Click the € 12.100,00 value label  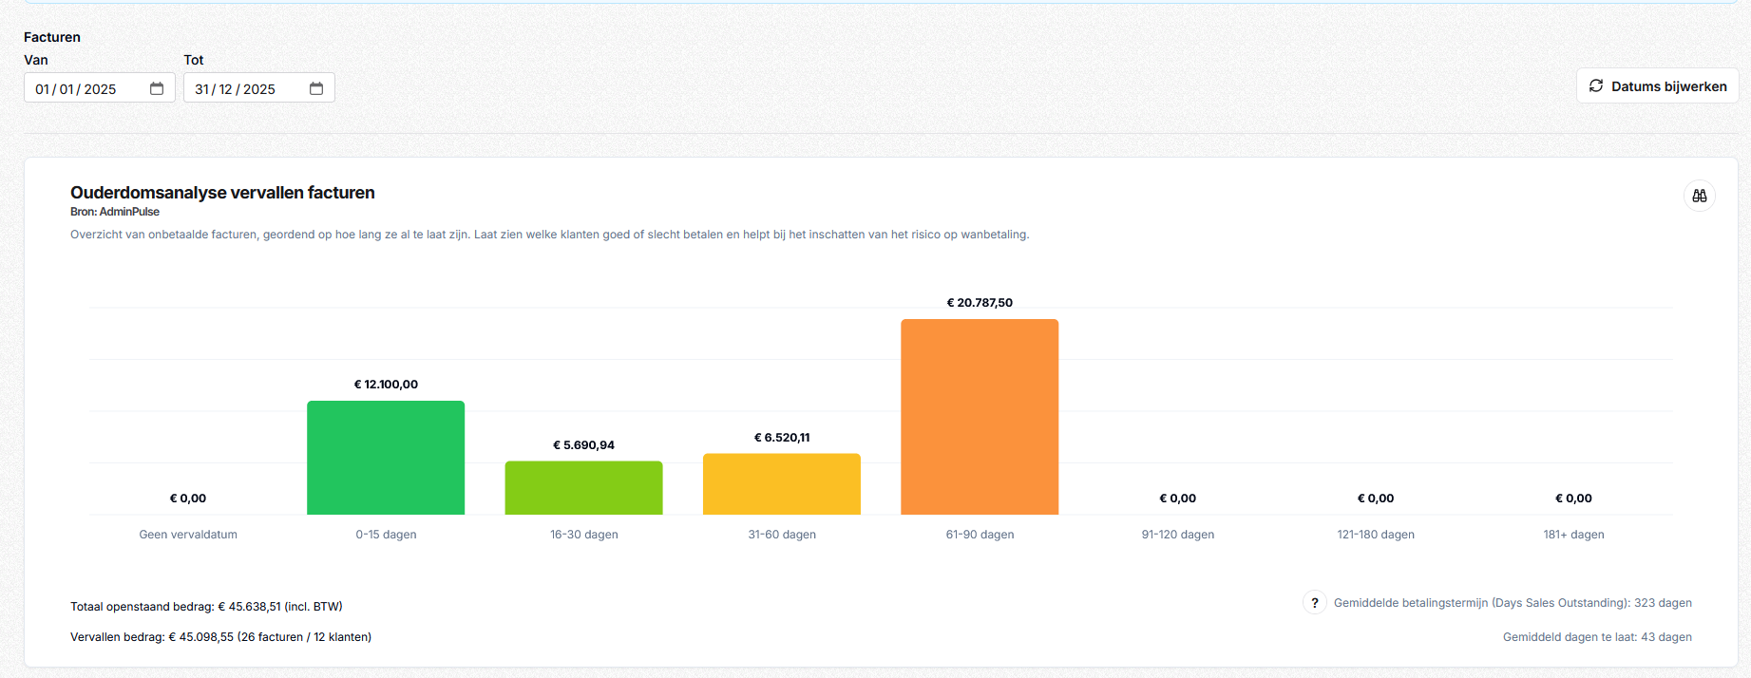click(386, 385)
